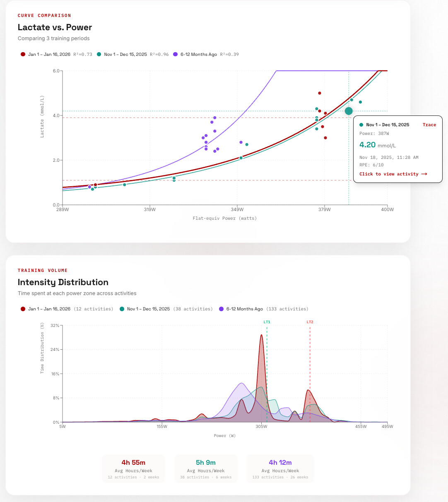Viewport: 448px width, 502px height.
Task: Click the LT2 threshold marker label
Action: (x=310, y=322)
